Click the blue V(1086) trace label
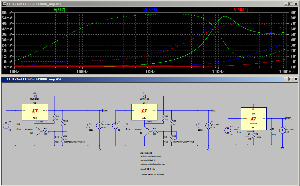Image resolution: width=300 pixels, height=186 pixels. tap(150, 10)
